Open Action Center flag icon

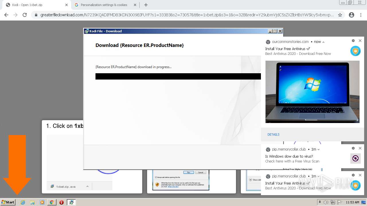(x=339, y=202)
